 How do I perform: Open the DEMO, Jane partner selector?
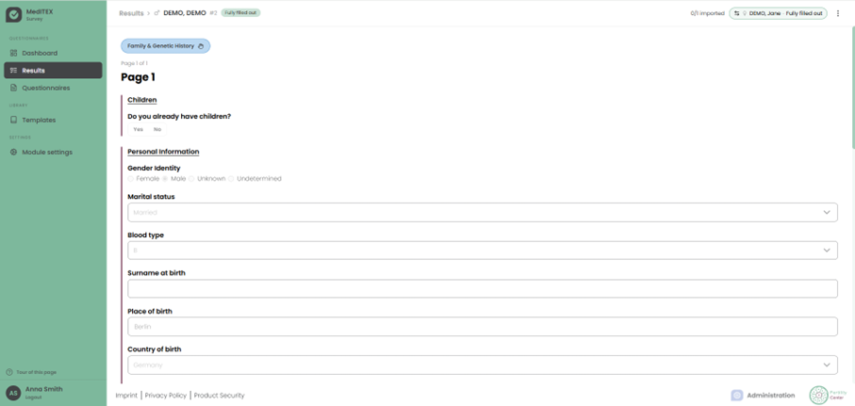(x=778, y=13)
